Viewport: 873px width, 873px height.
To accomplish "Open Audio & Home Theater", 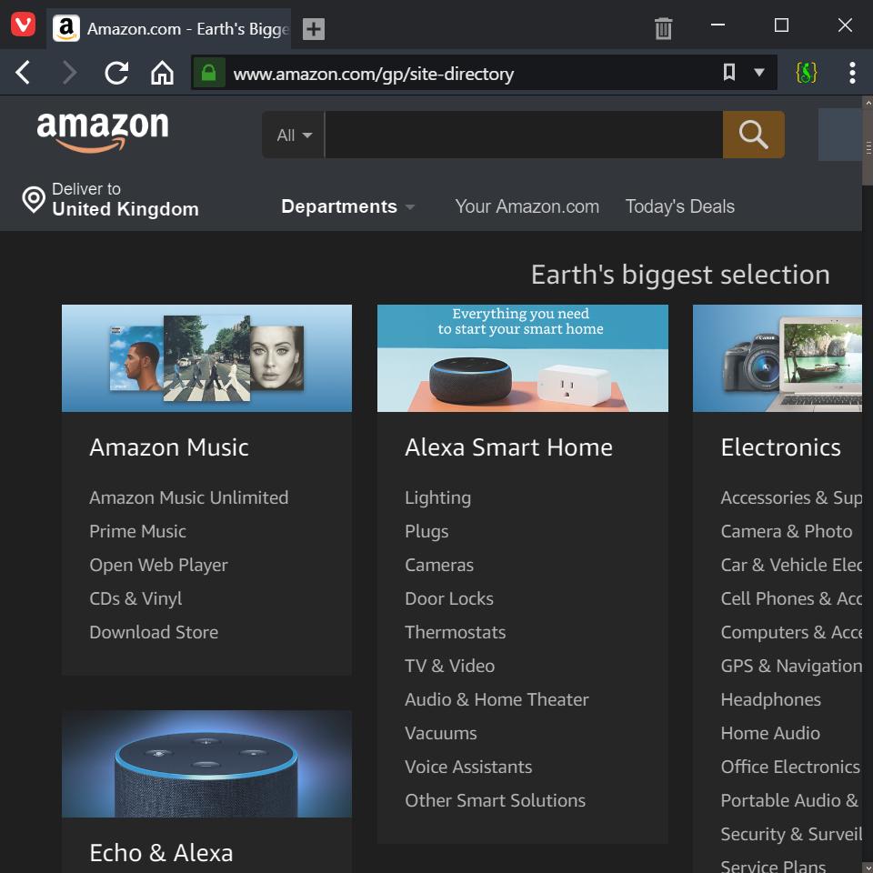I will 497,700.
